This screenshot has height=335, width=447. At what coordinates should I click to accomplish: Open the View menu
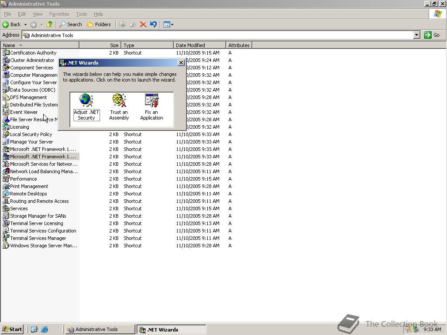[38, 14]
